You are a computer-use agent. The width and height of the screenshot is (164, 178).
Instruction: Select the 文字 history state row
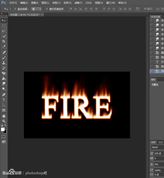click(157, 62)
